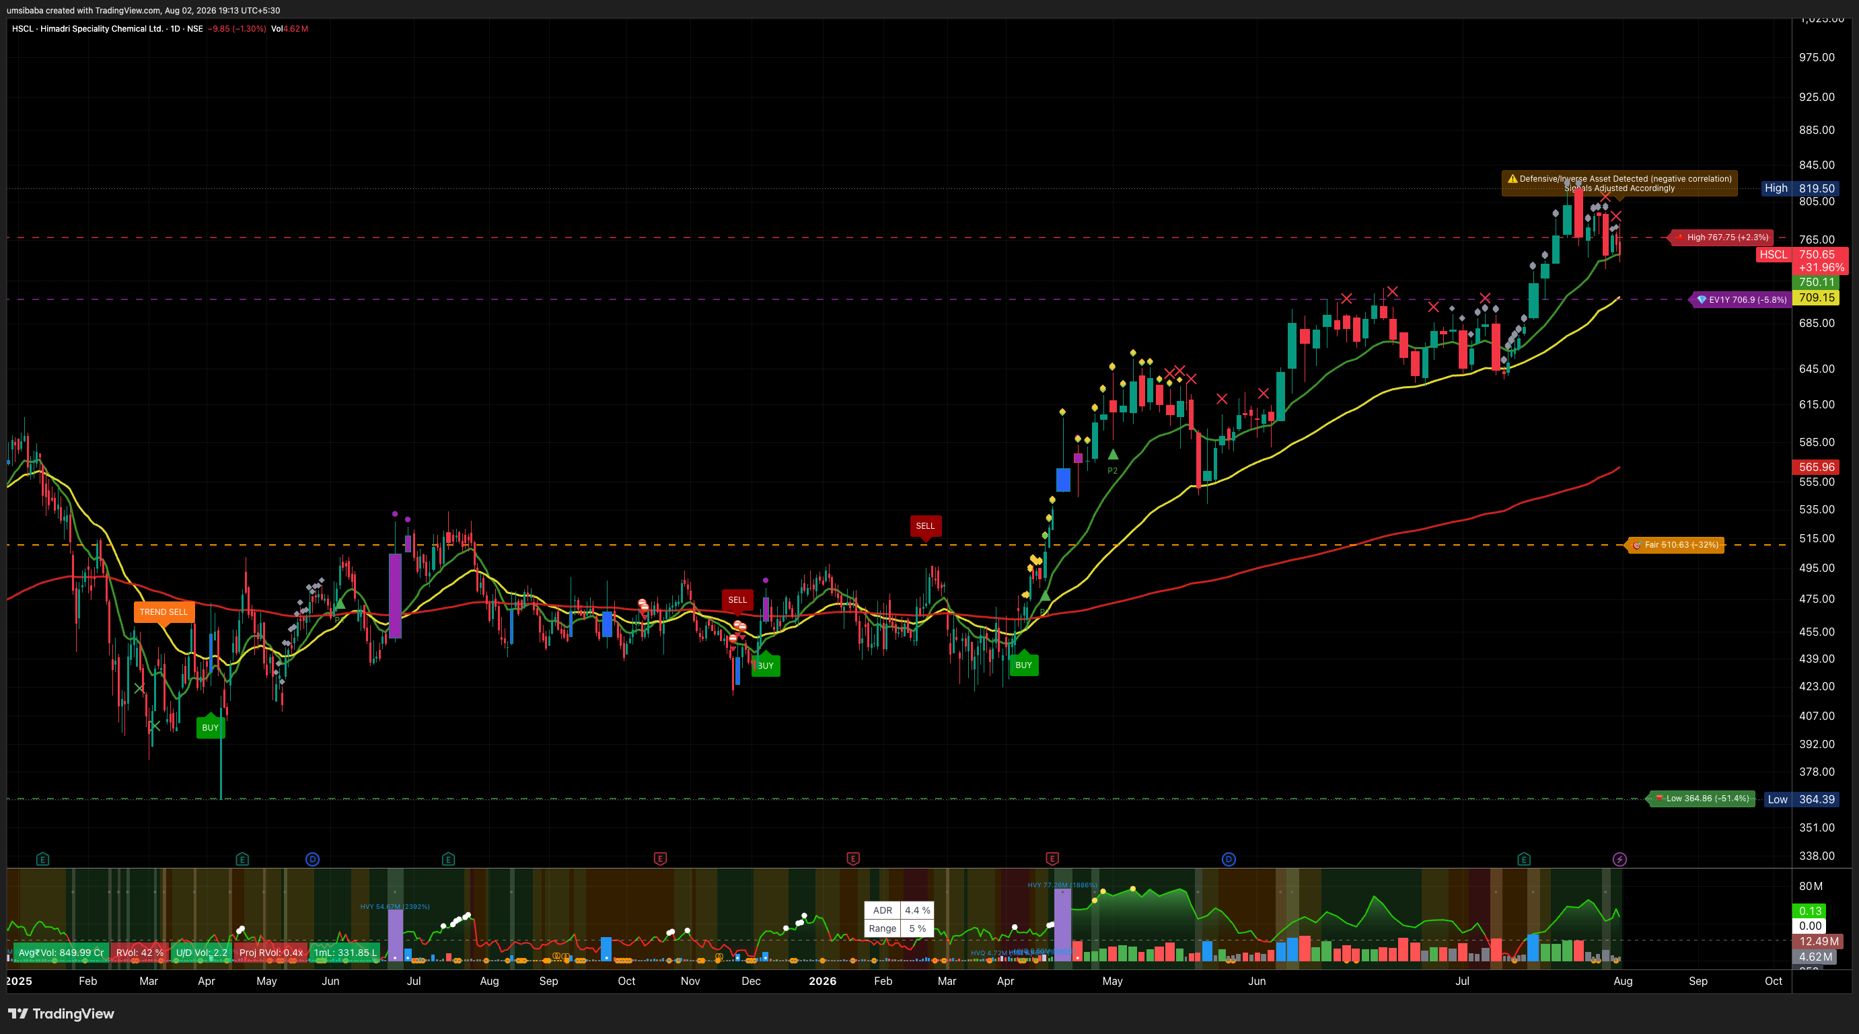The width and height of the screenshot is (1859, 1034).
Task: Click the yellow 709.15 moving average tag
Action: point(1816,297)
